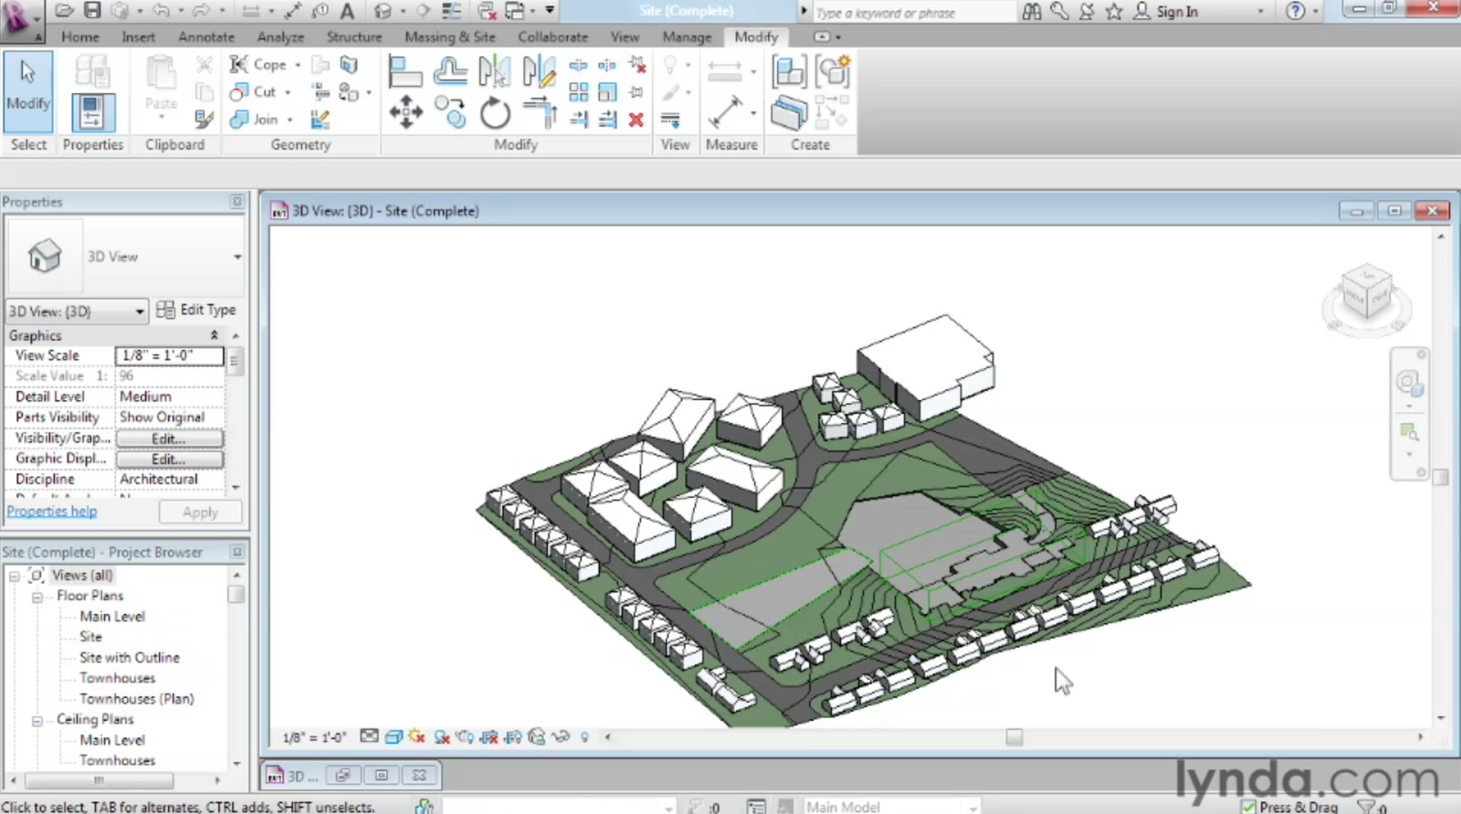This screenshot has width=1461, height=814.
Task: Toggle Shadows icon in view control bar
Action: point(442,736)
